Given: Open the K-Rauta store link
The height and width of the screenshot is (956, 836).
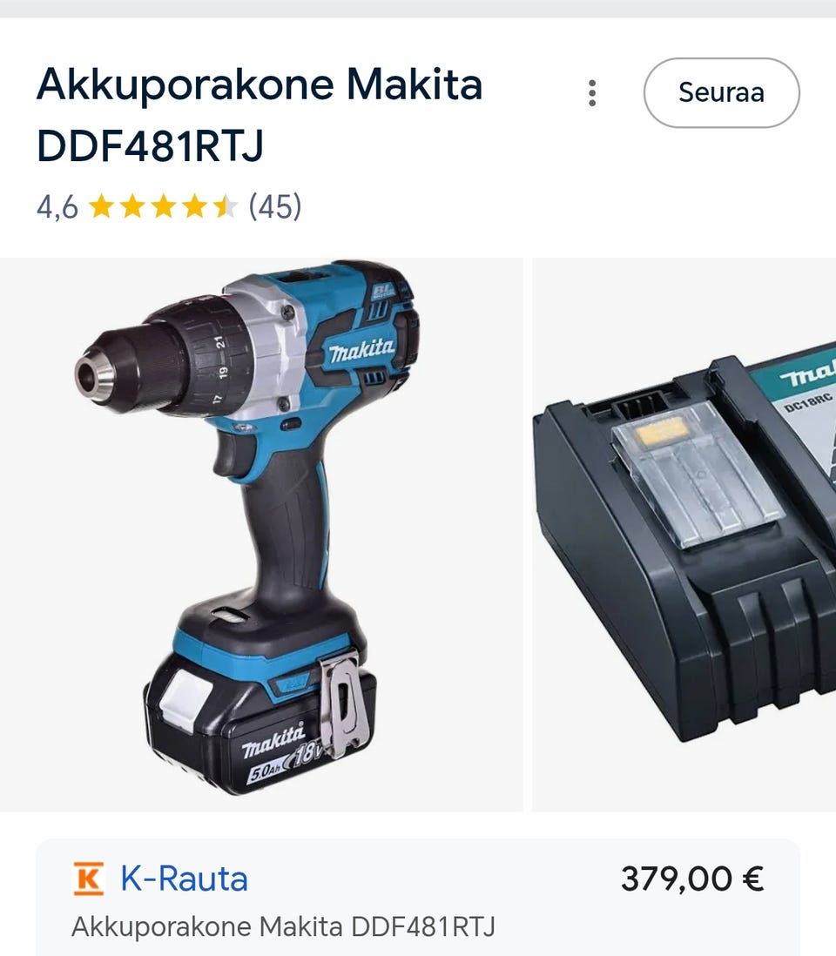Looking at the screenshot, I should (x=184, y=879).
